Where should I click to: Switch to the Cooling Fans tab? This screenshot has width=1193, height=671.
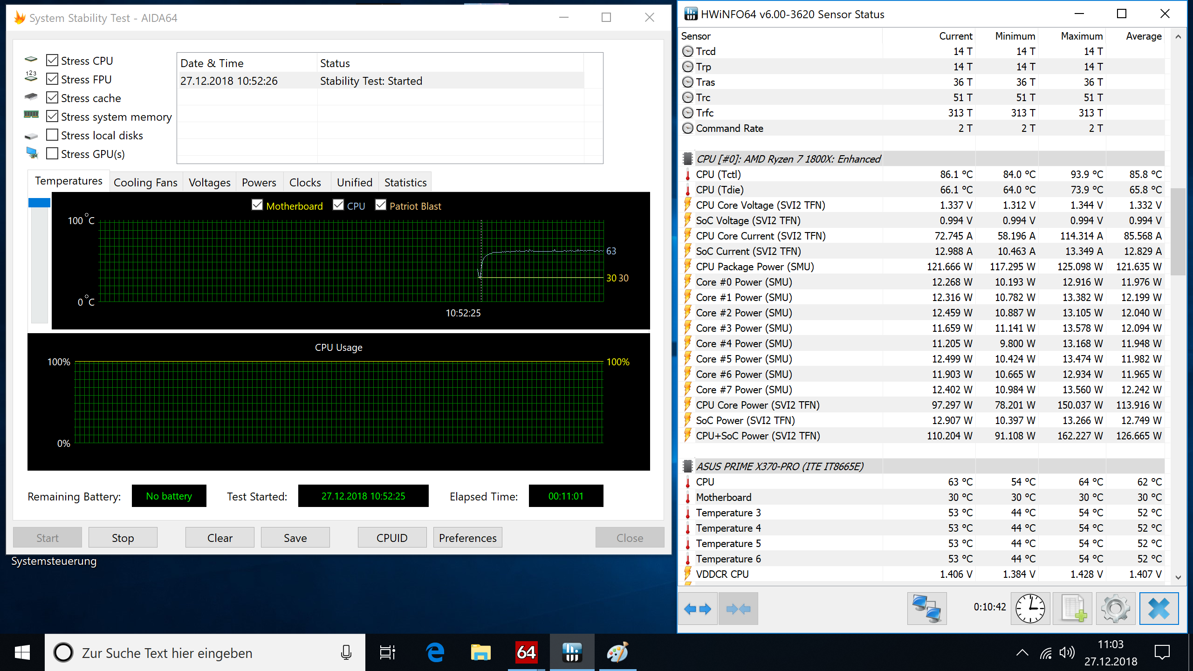pos(146,182)
